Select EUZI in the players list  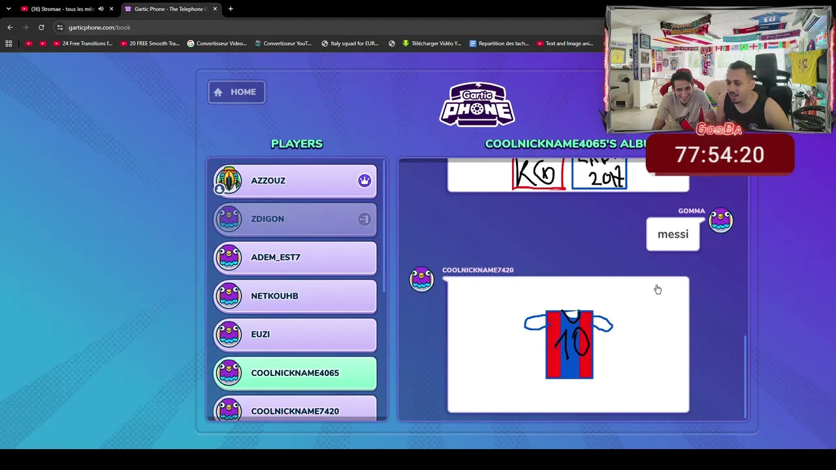pyautogui.click(x=295, y=335)
